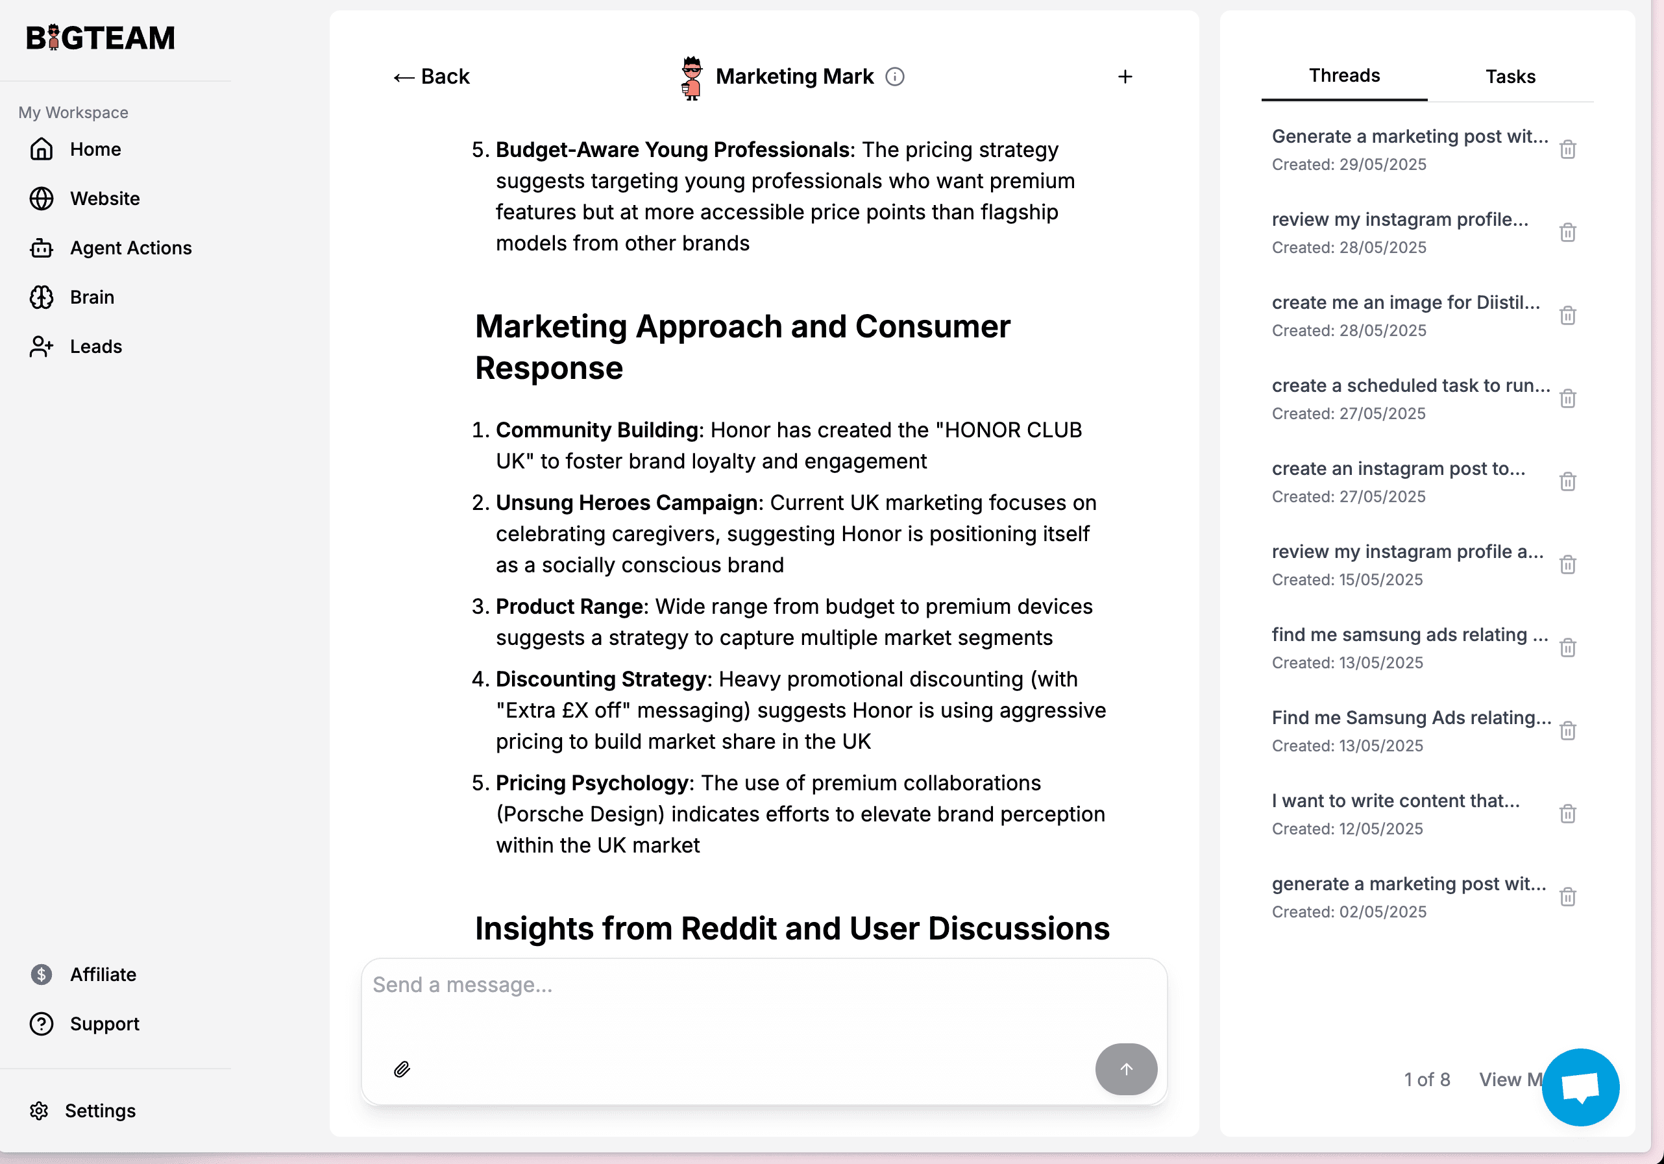Viewport: 1664px width, 1164px height.
Task: Click 'Product Range' list item text
Action: point(570,606)
